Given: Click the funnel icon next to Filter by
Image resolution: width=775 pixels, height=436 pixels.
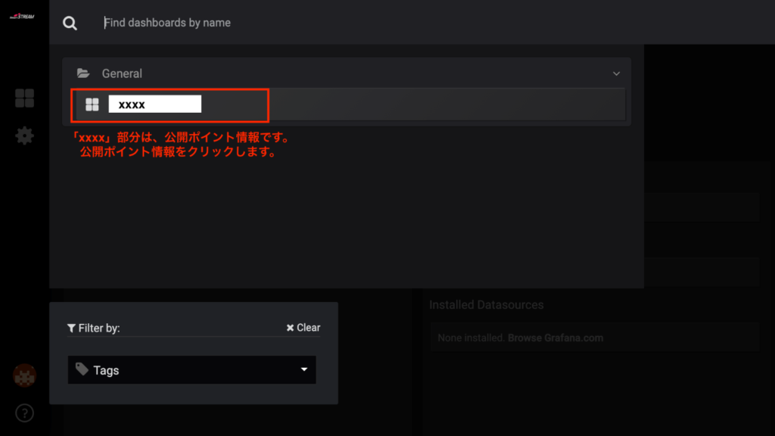Looking at the screenshot, I should click(x=71, y=328).
